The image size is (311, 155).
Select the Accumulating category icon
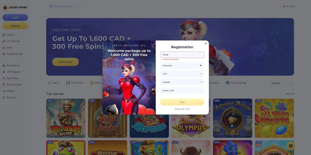point(228,83)
